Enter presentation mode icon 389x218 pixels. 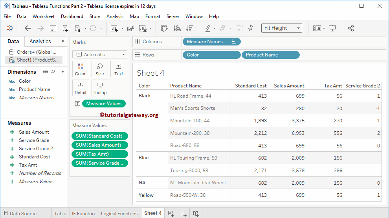point(332,28)
